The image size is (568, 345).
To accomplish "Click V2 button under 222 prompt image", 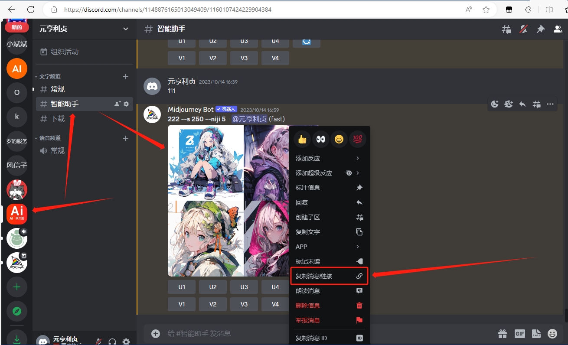I will (x=213, y=304).
